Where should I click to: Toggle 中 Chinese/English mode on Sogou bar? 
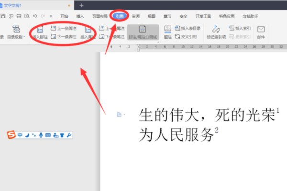20,135
